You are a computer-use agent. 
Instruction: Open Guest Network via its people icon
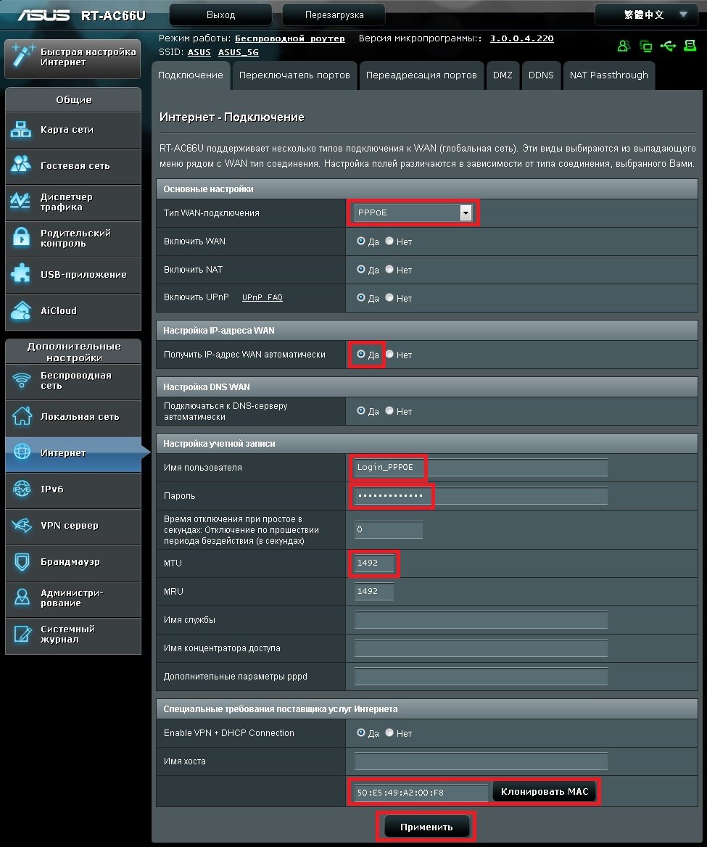click(x=22, y=165)
